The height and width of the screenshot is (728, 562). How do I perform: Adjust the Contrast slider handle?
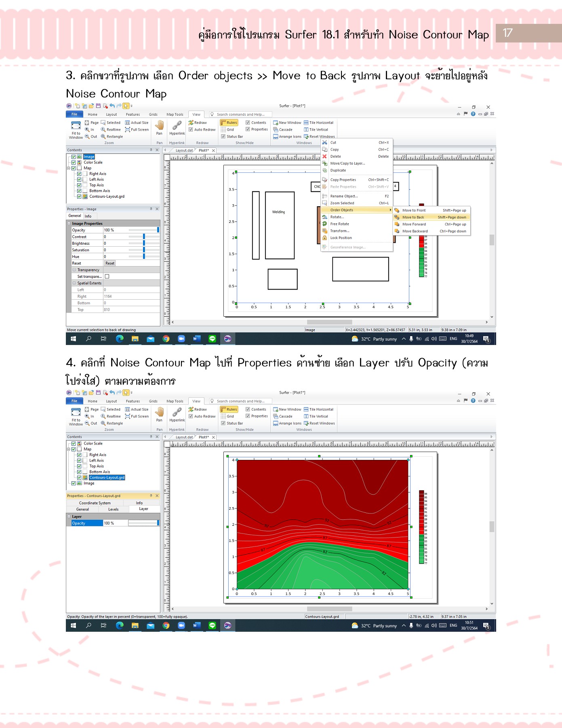[144, 237]
